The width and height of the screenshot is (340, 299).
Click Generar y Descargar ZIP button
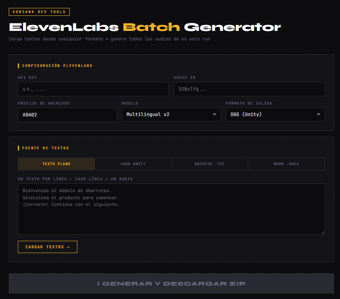click(171, 284)
